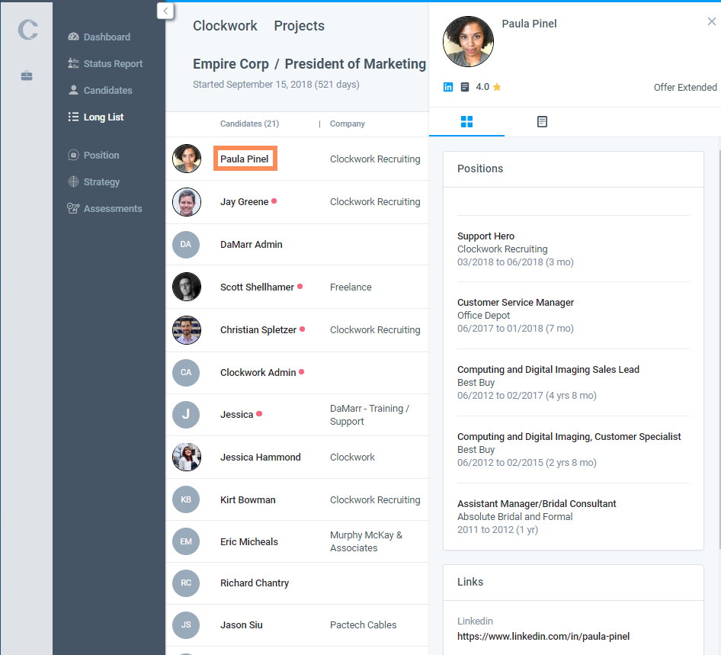Close the Paula Pinel detail panel
The height and width of the screenshot is (655, 721).
click(711, 21)
